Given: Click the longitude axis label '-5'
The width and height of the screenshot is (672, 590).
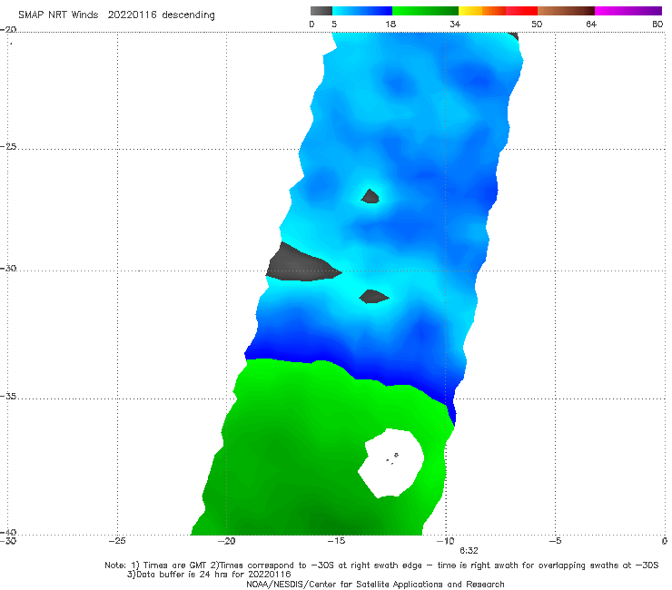Looking at the screenshot, I should coord(555,541).
